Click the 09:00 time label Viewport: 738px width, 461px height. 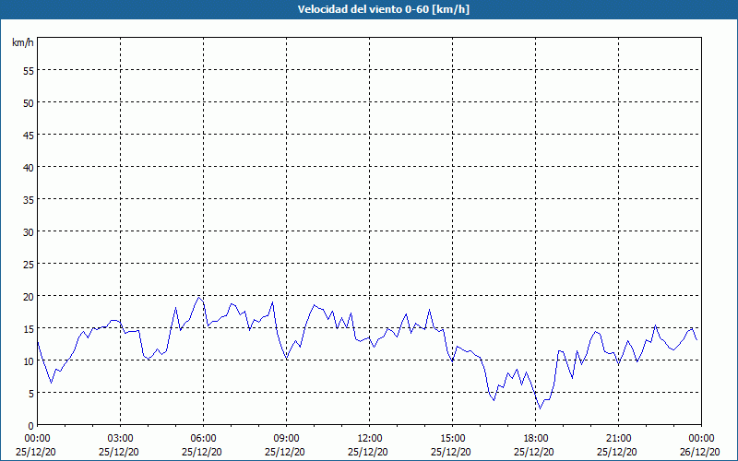click(x=287, y=439)
